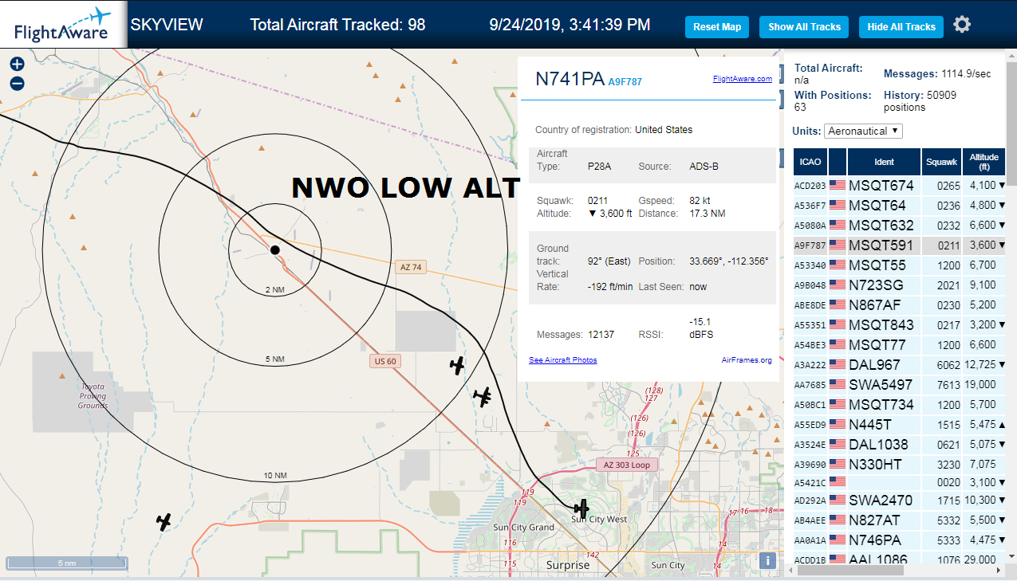This screenshot has width=1017, height=581.
Task: Click the N741PA title in info panel
Action: point(570,79)
